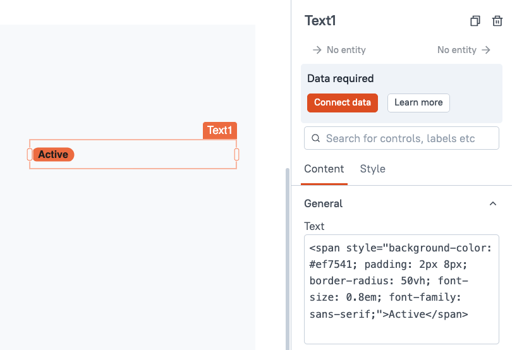The width and height of the screenshot is (517, 350).
Task: Click the left No entity label
Action: click(346, 50)
